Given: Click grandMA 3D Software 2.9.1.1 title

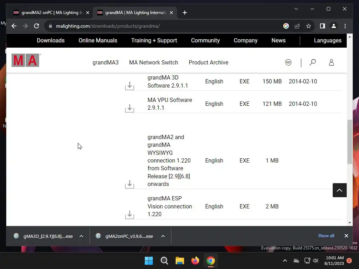Looking at the screenshot, I should point(168,81).
